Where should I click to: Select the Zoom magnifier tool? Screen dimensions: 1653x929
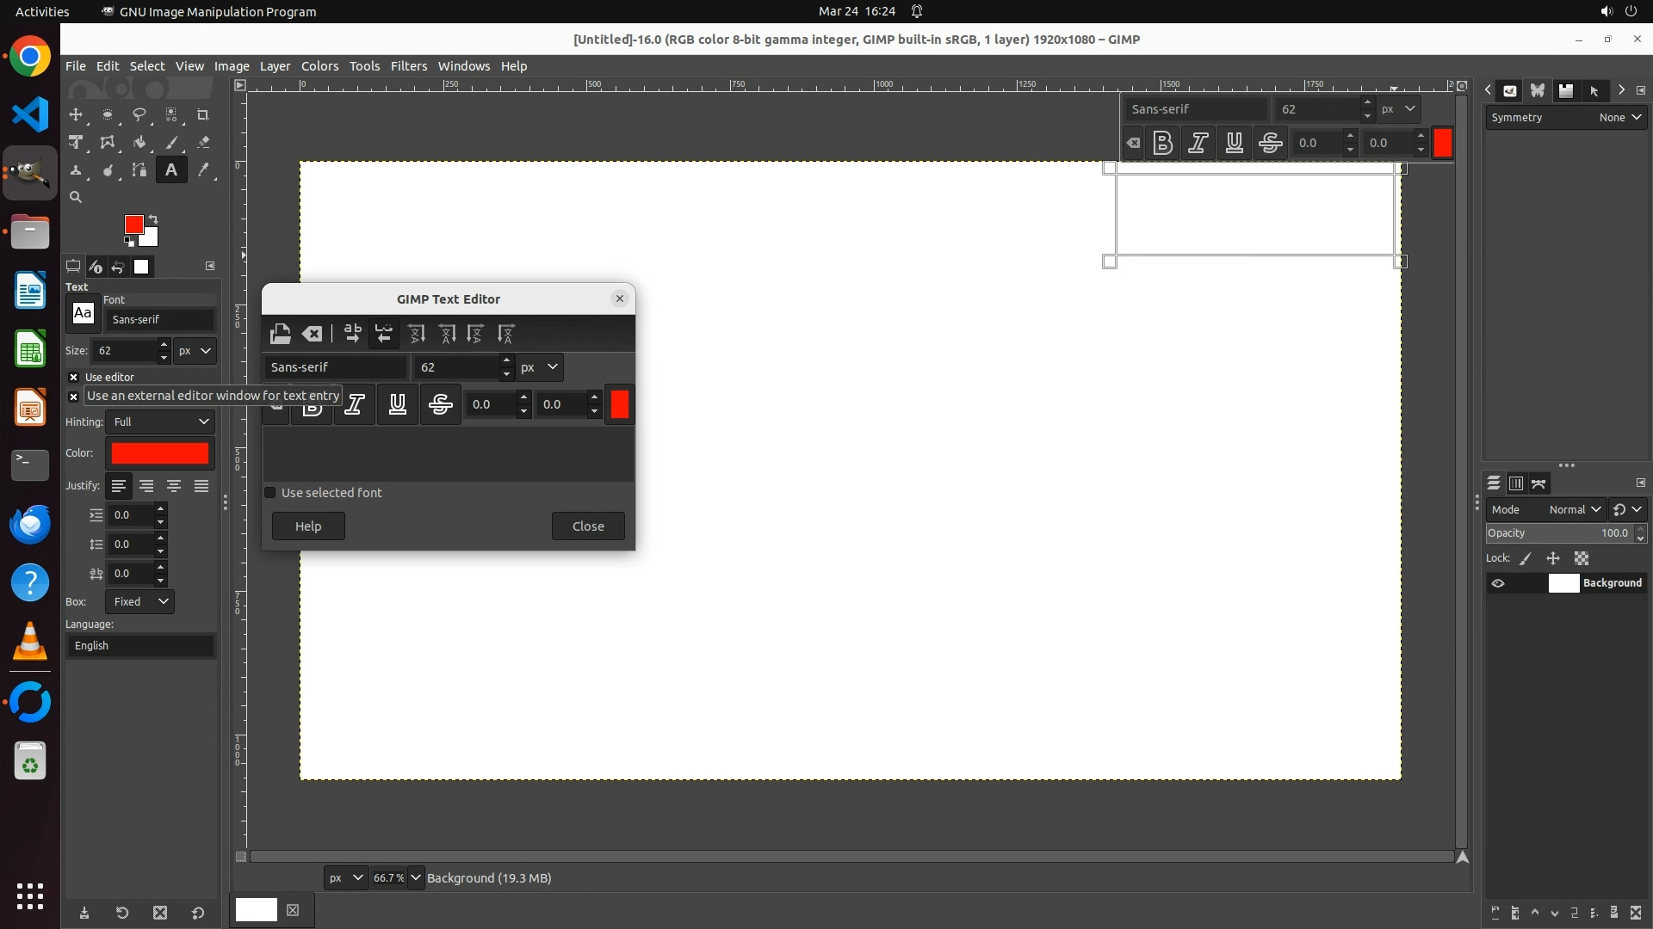pos(76,198)
